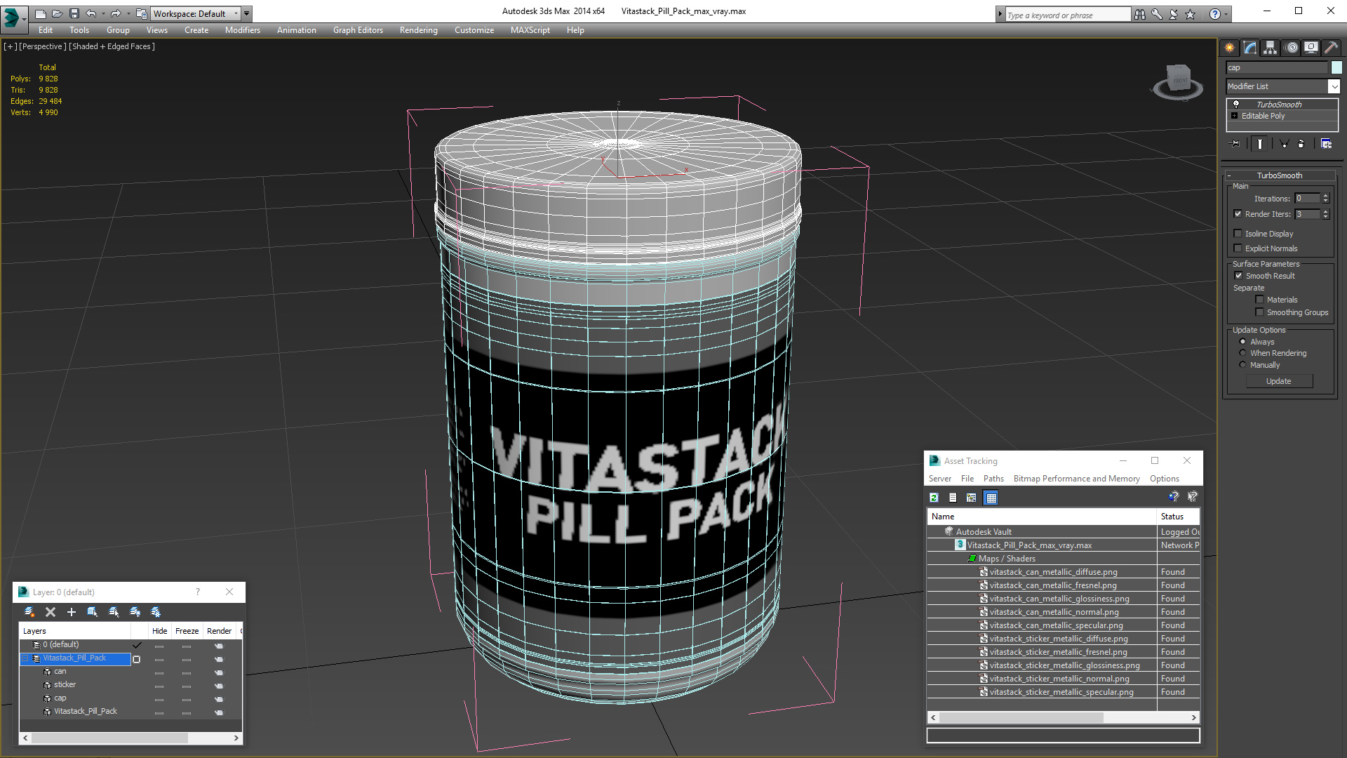Open the Workspace Default dropdown
The height and width of the screenshot is (758, 1347).
(x=195, y=13)
